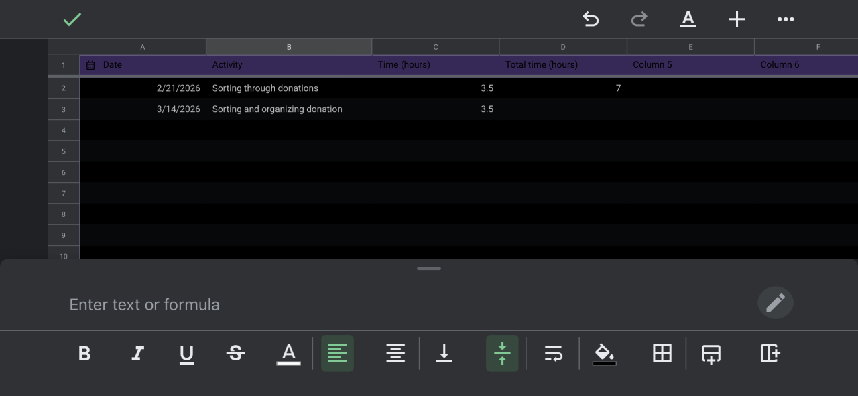
Task: Toggle text wrapping
Action: coord(553,353)
